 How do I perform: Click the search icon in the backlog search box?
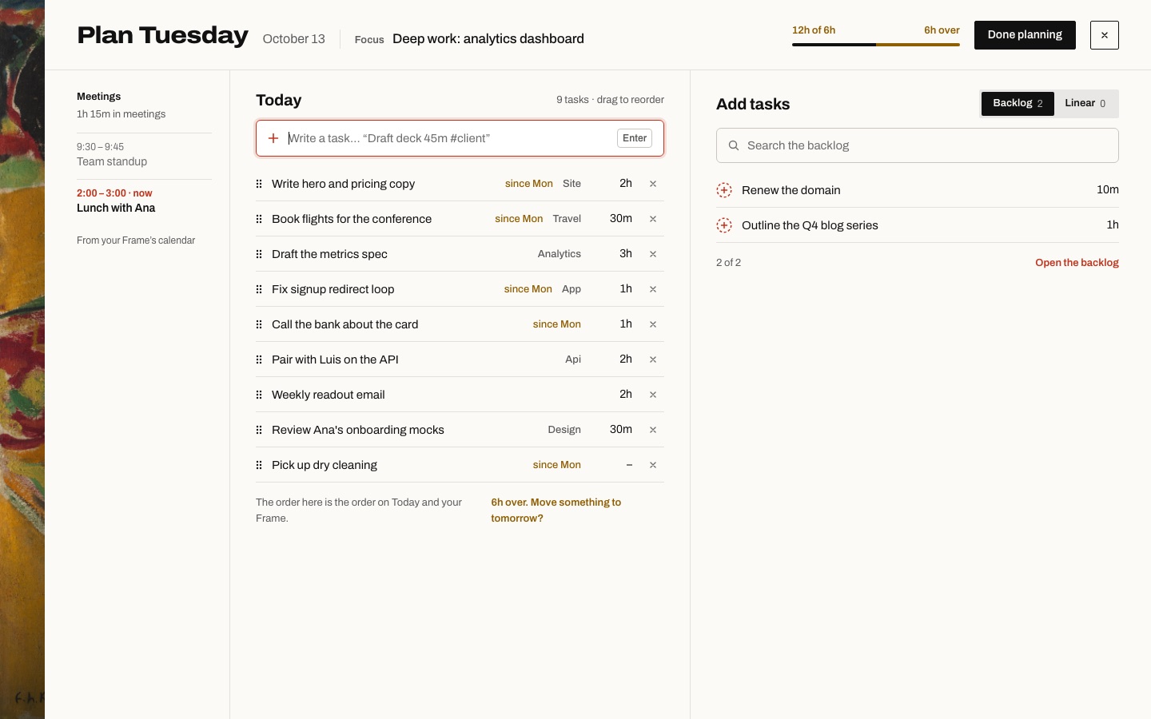click(x=734, y=145)
